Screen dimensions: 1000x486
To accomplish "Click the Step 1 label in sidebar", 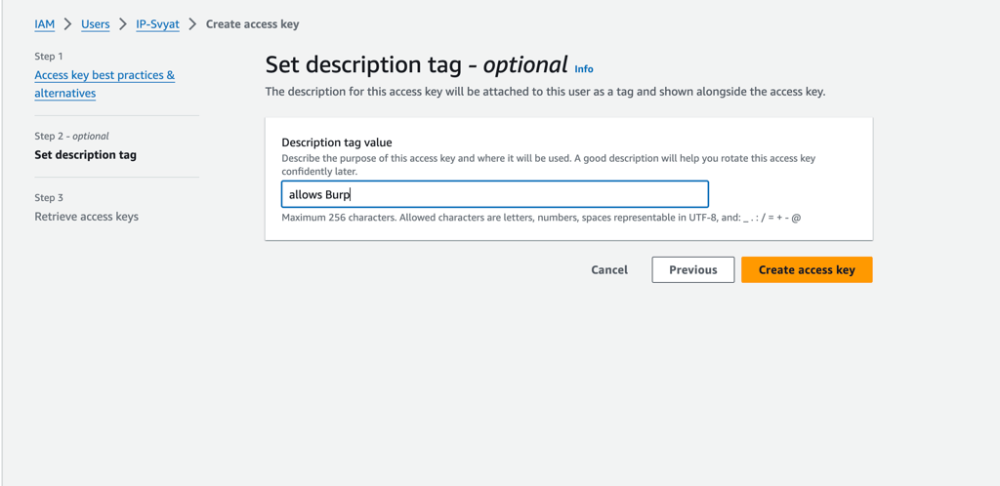I will pos(49,57).
